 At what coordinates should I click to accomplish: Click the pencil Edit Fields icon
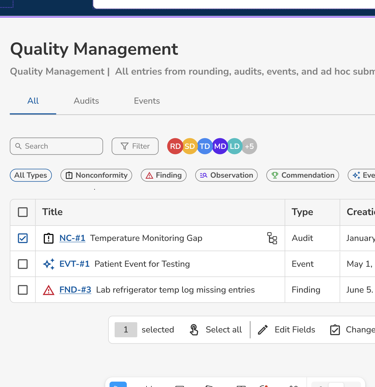point(263,330)
